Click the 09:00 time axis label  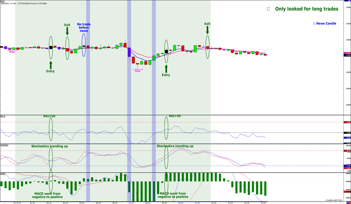(x=165, y=203)
